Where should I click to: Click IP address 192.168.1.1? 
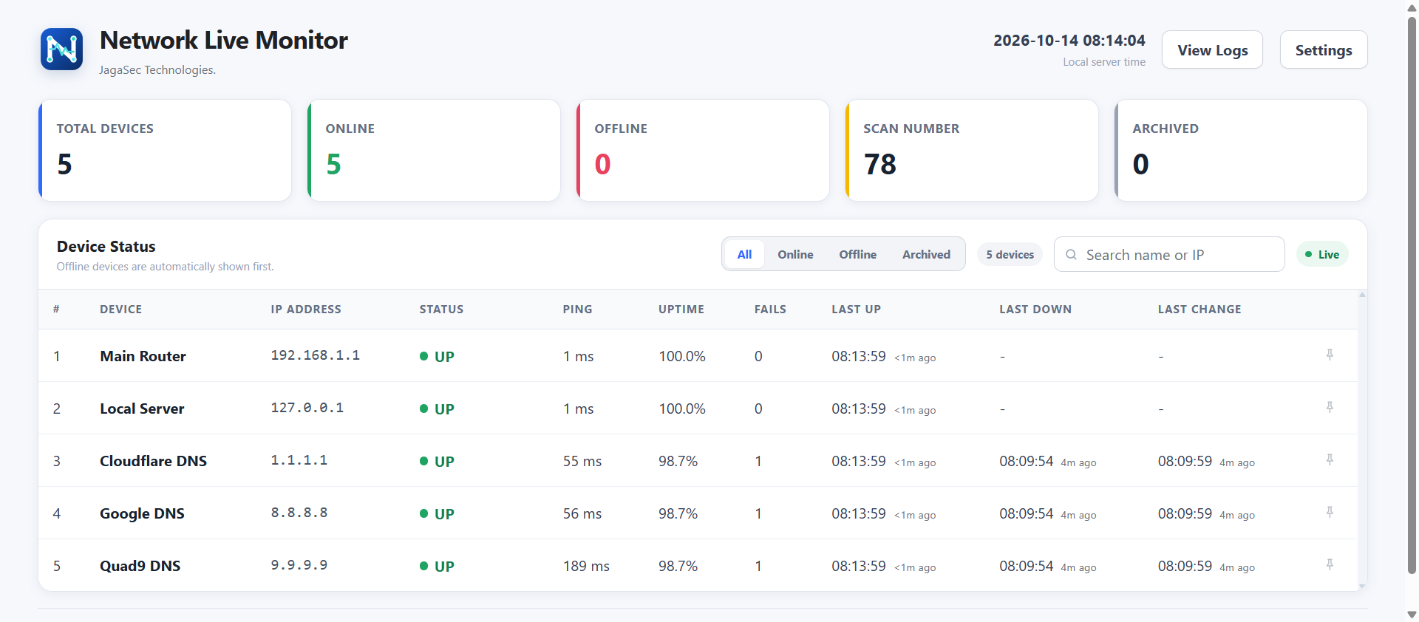point(315,355)
